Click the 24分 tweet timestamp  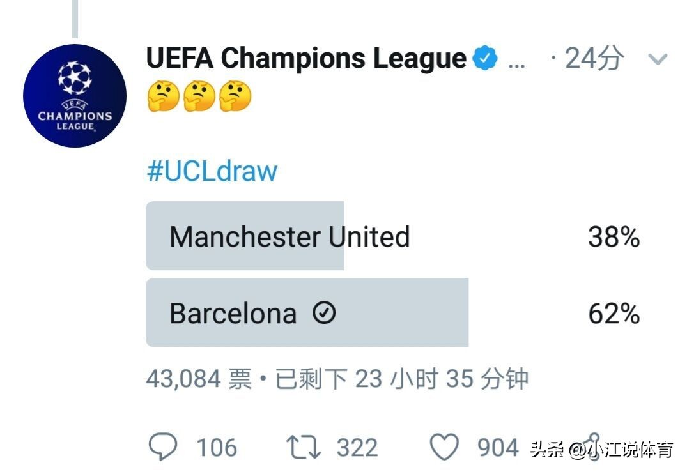coord(594,57)
